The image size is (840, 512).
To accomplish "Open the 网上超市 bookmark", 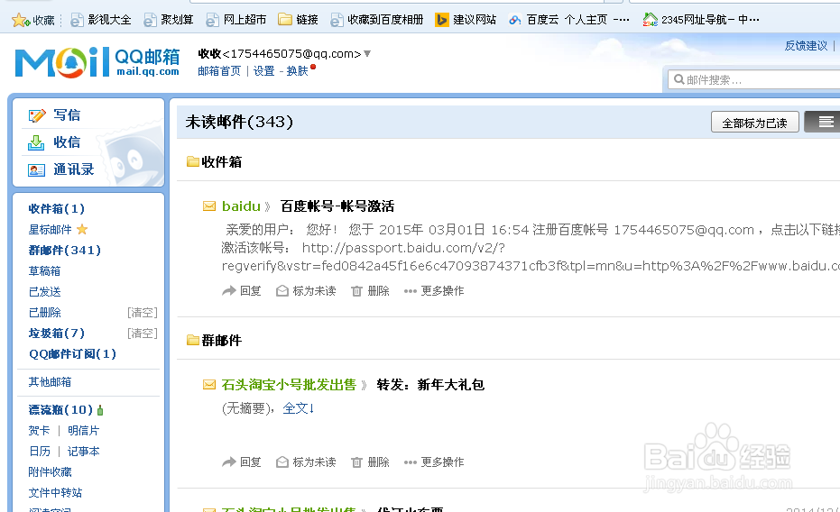I will (235, 20).
